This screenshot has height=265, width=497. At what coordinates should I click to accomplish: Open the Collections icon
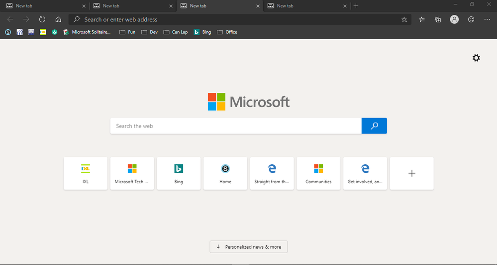438,20
